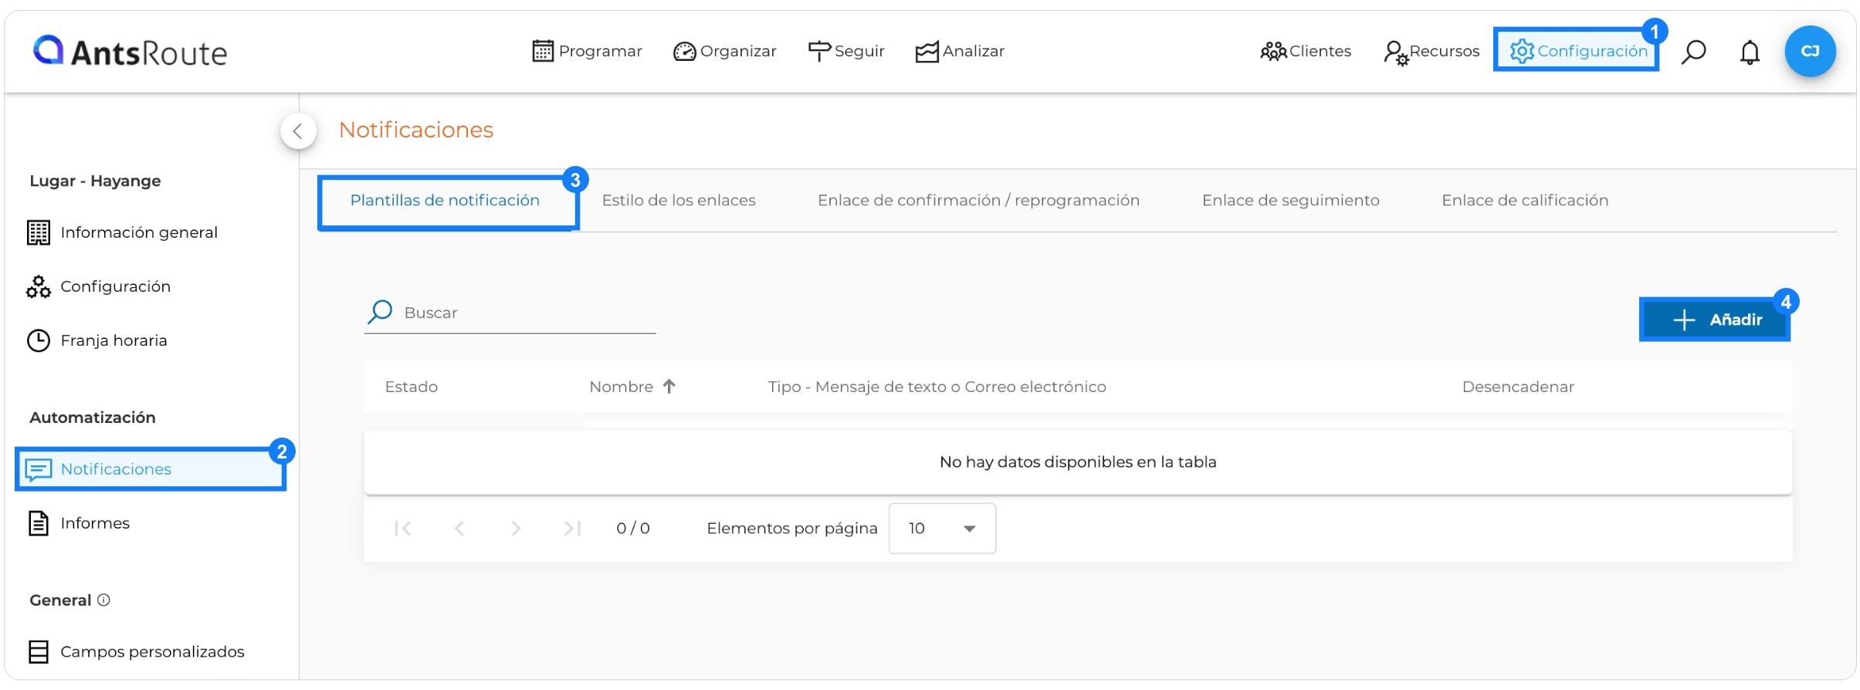Open the Seguir menu

click(x=846, y=51)
